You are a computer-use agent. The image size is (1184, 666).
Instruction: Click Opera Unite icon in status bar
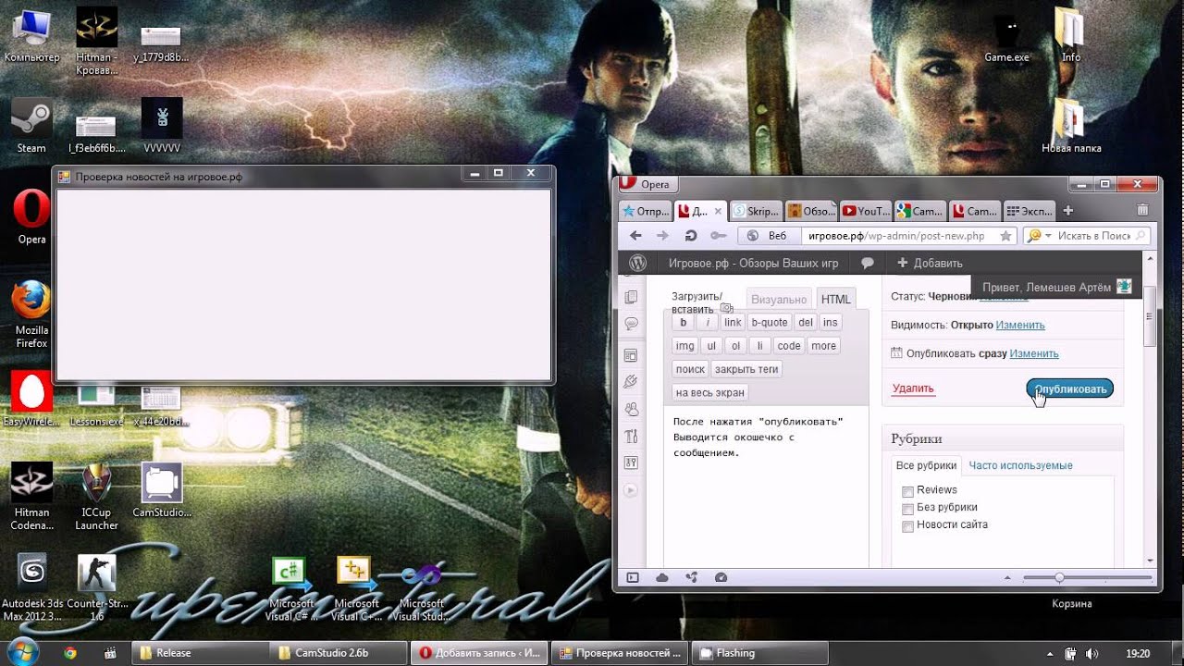click(691, 577)
